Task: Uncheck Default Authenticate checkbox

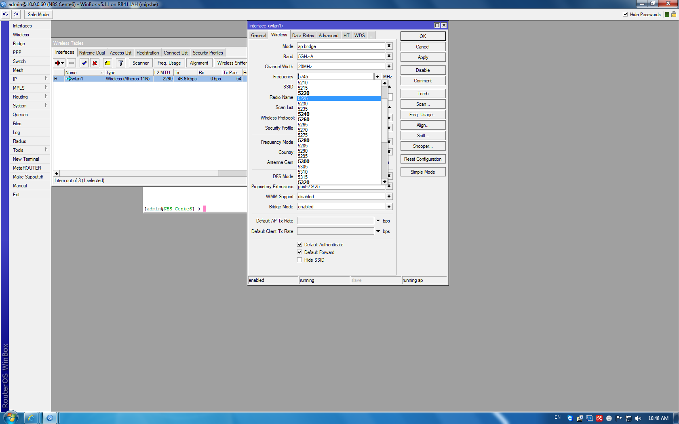Action: (x=299, y=244)
